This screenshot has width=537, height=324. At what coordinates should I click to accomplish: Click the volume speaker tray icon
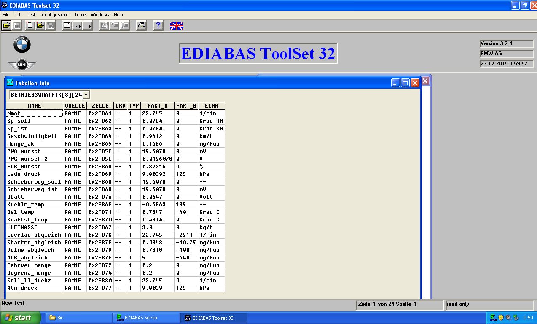click(x=508, y=318)
